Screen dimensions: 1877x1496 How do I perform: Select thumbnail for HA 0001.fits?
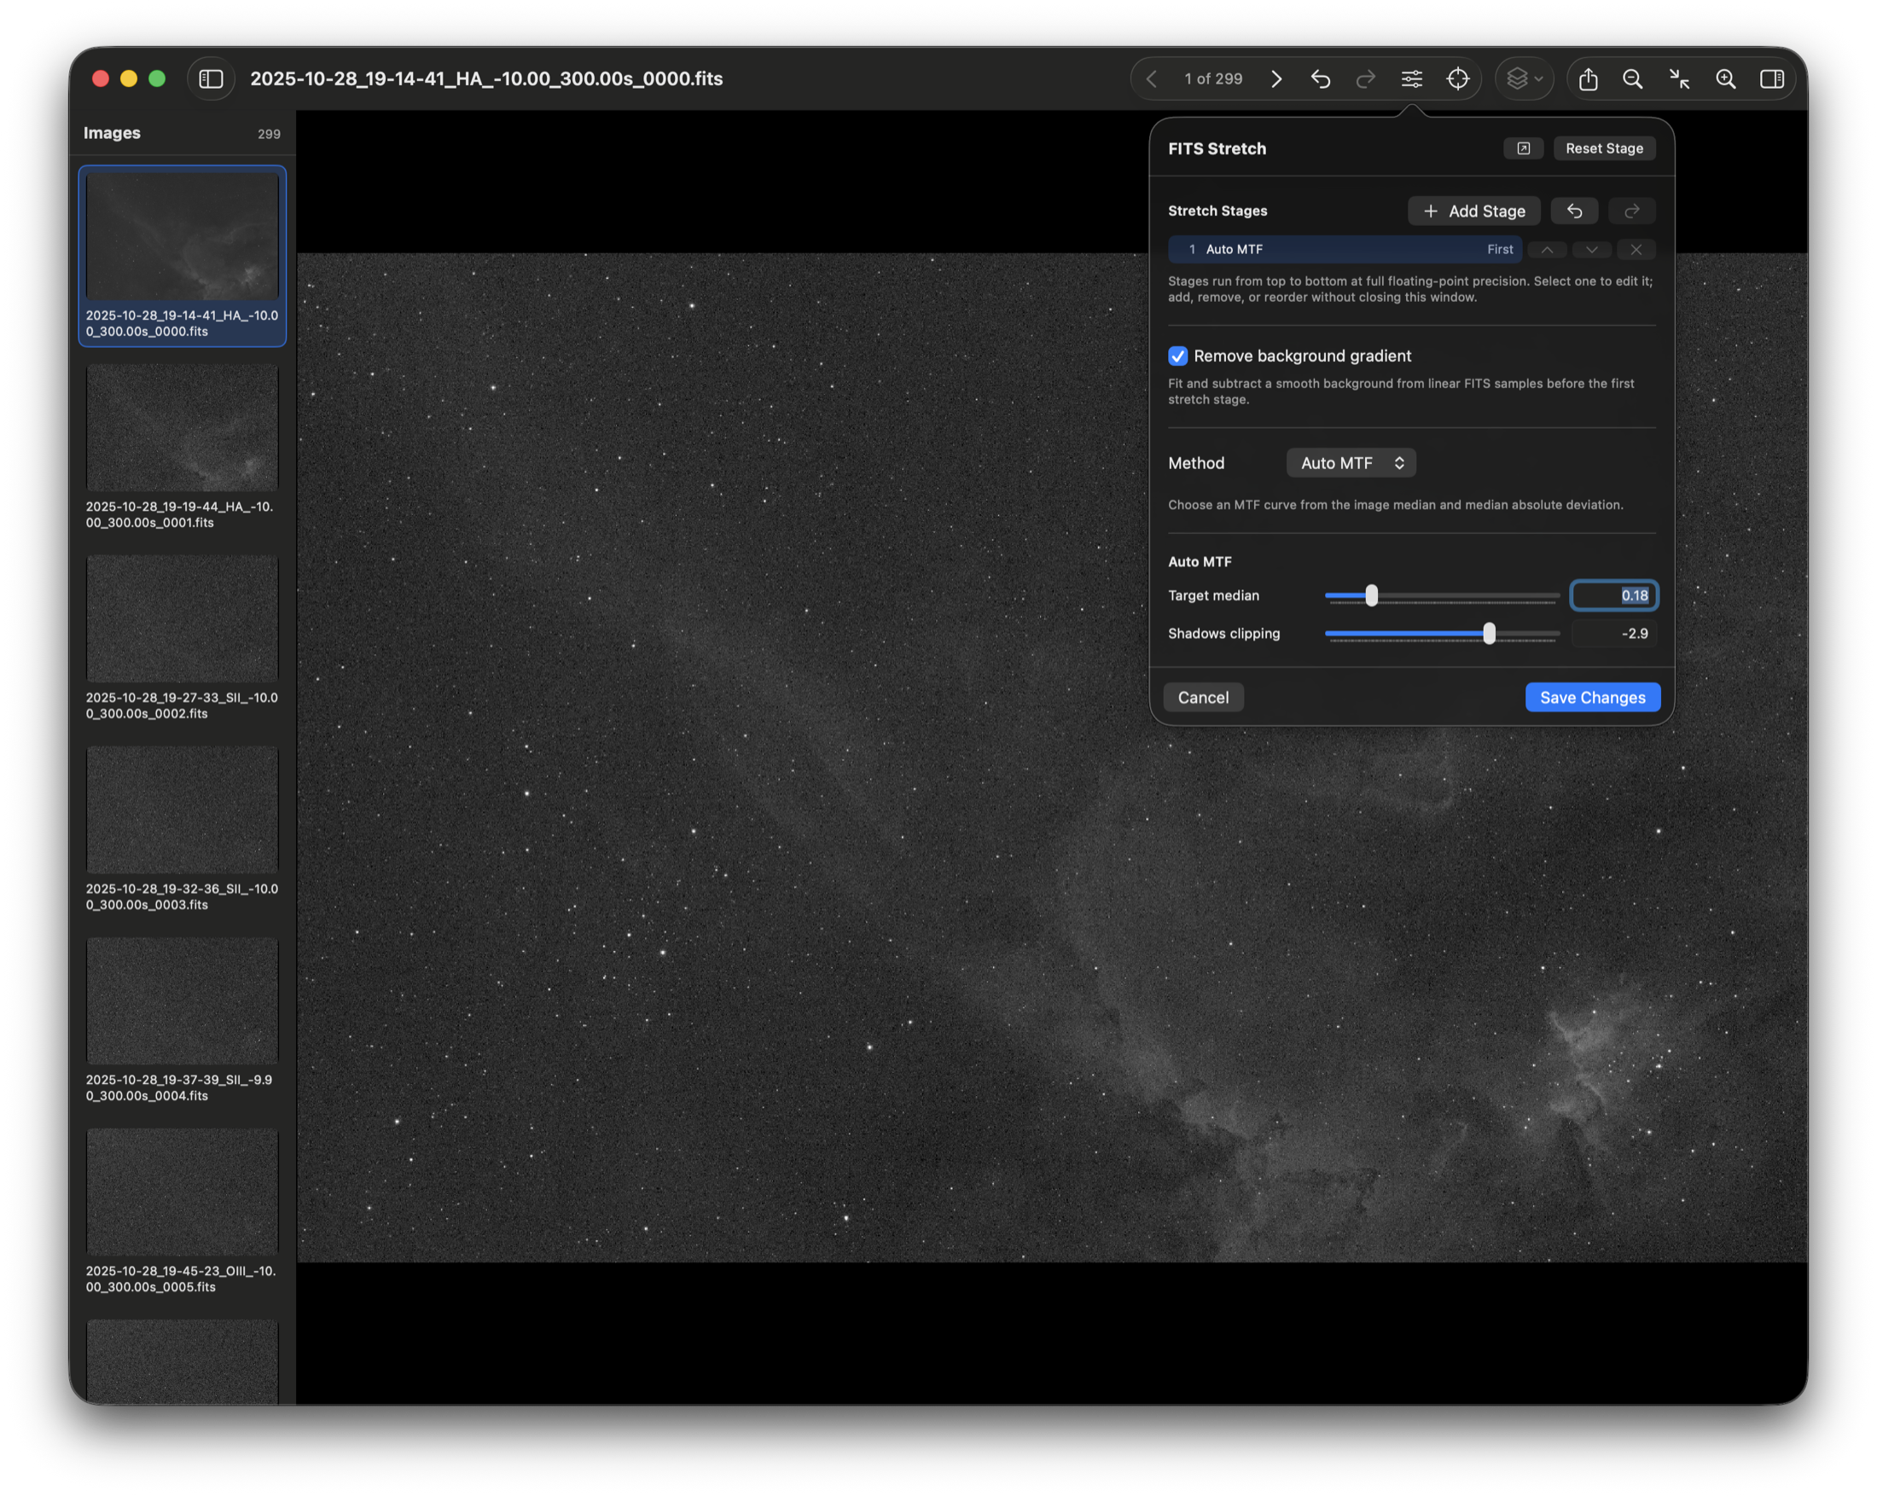pos(182,427)
